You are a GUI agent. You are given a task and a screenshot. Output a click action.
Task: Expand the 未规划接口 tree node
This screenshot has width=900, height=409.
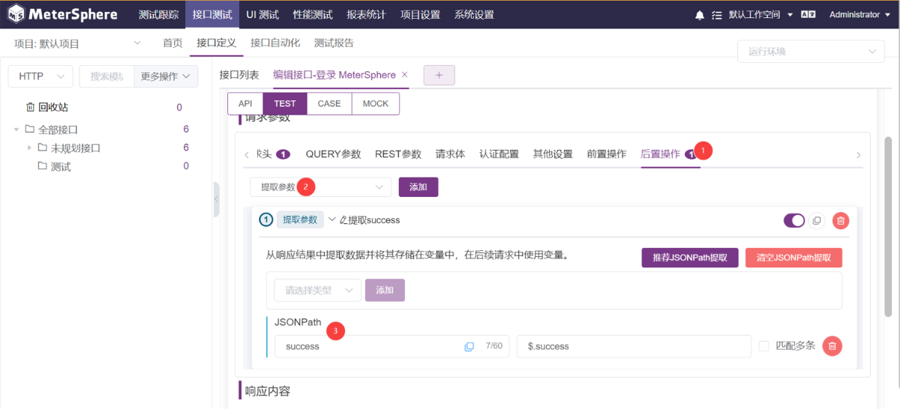point(29,148)
